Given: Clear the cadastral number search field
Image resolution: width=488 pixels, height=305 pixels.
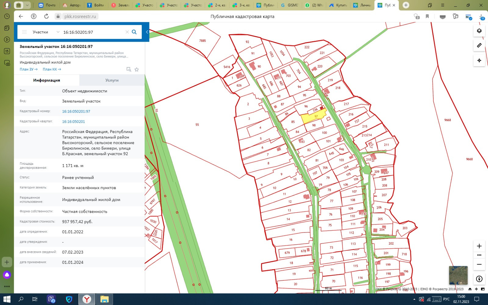Looking at the screenshot, I should pos(127,32).
